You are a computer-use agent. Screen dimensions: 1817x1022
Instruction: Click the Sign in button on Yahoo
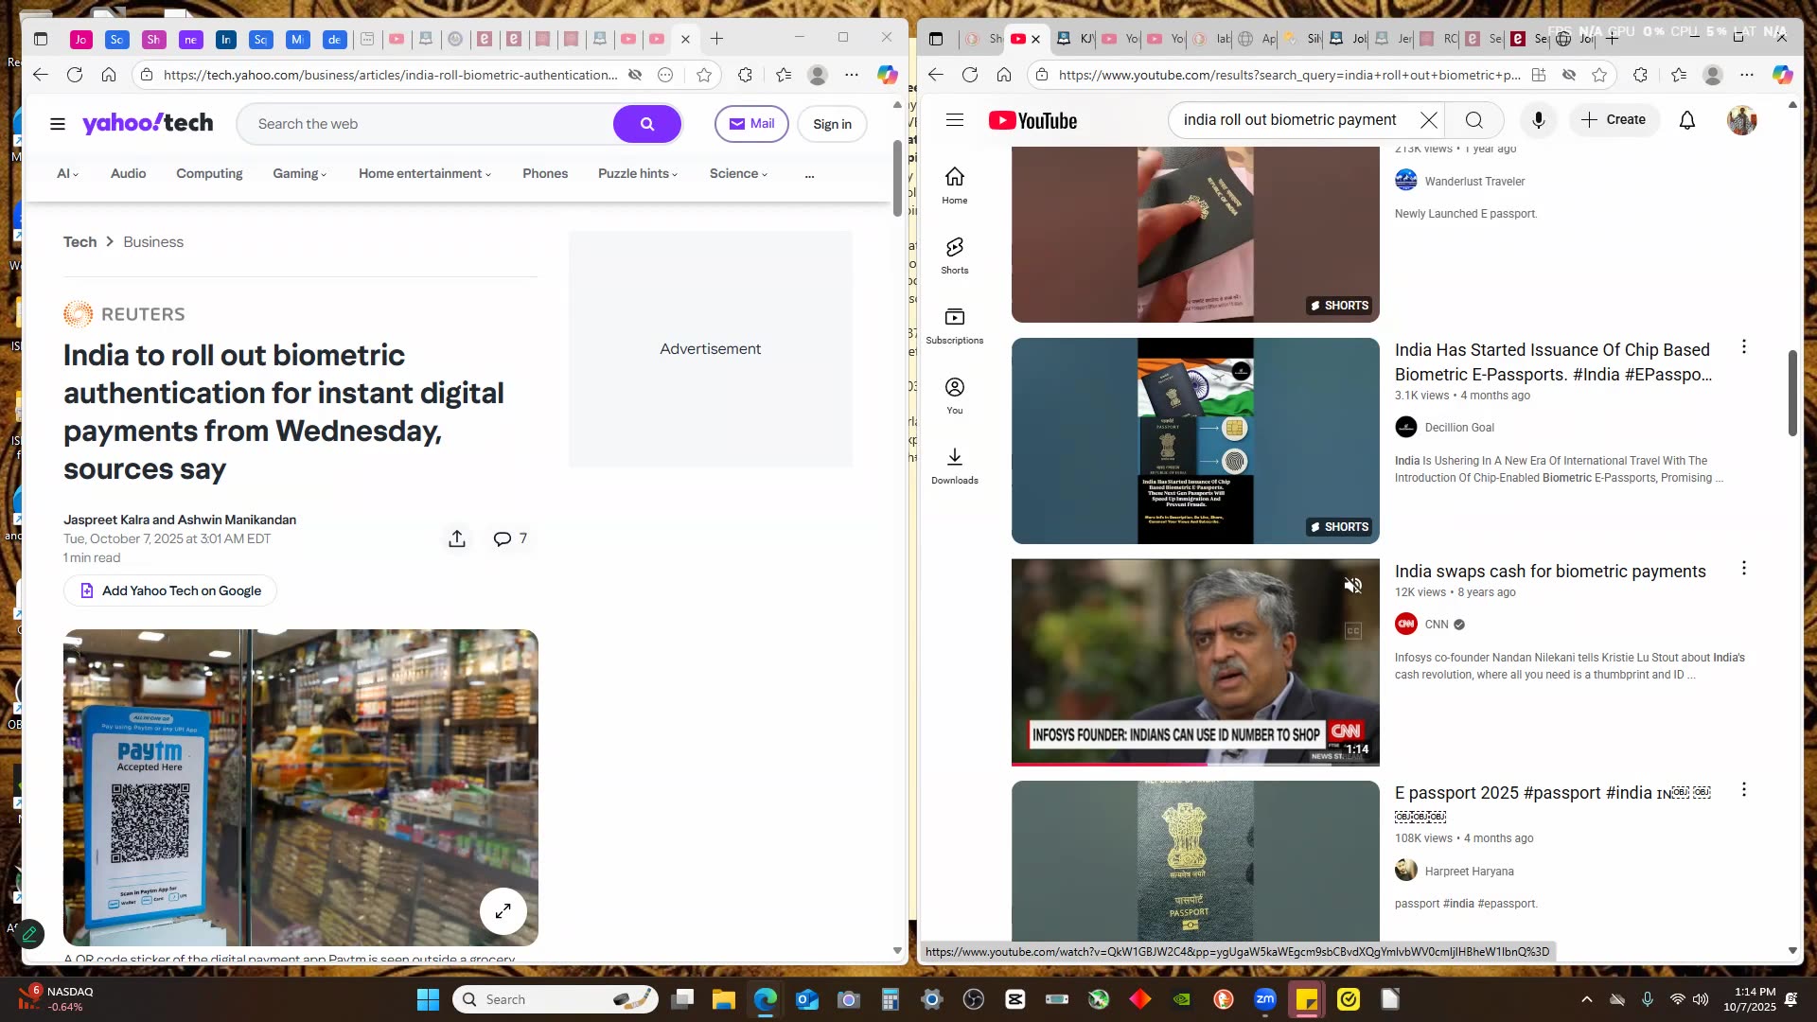click(x=832, y=124)
